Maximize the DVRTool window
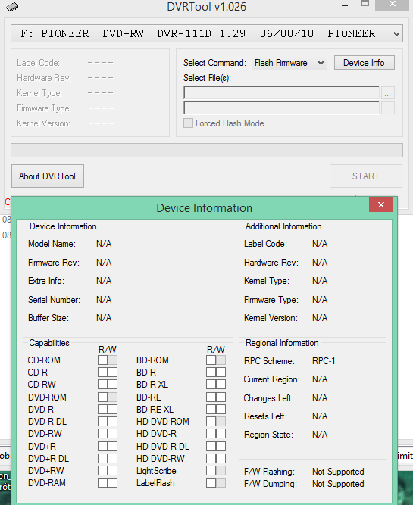 coord(365,4)
